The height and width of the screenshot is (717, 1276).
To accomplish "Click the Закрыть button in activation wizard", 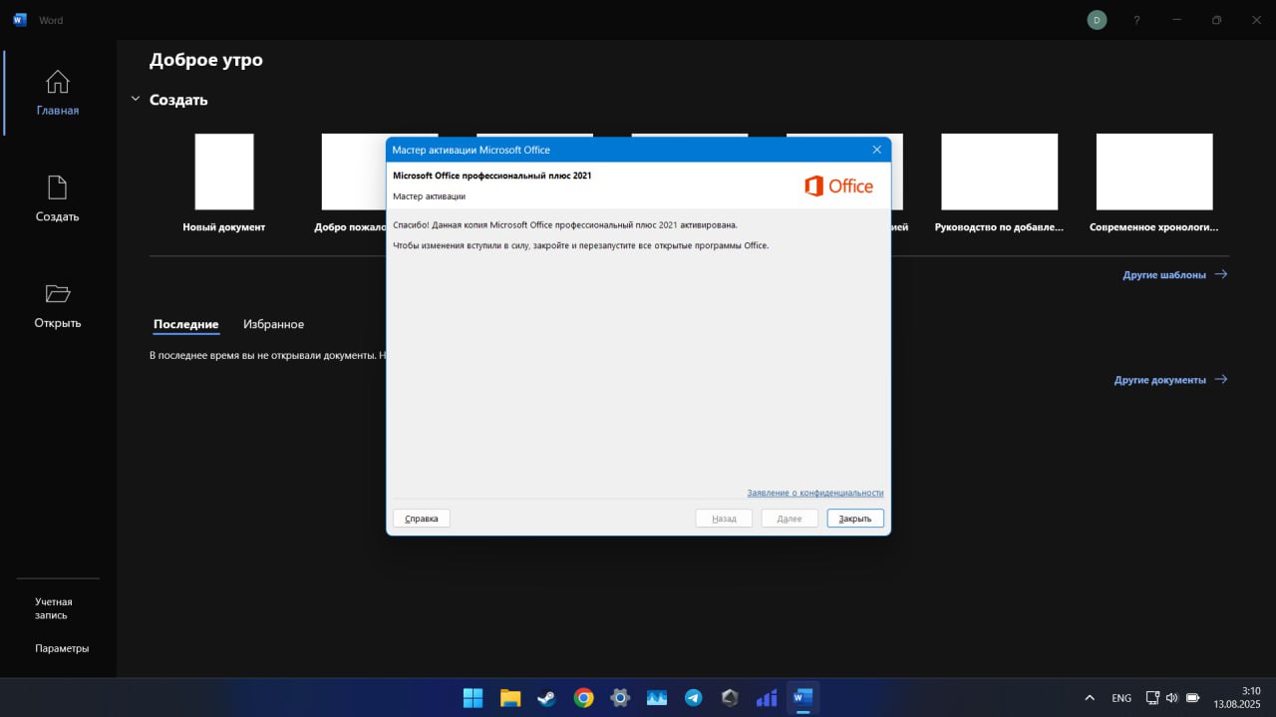I will click(855, 519).
